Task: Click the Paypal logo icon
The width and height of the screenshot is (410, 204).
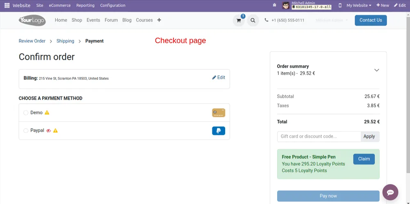Action: coord(219,131)
